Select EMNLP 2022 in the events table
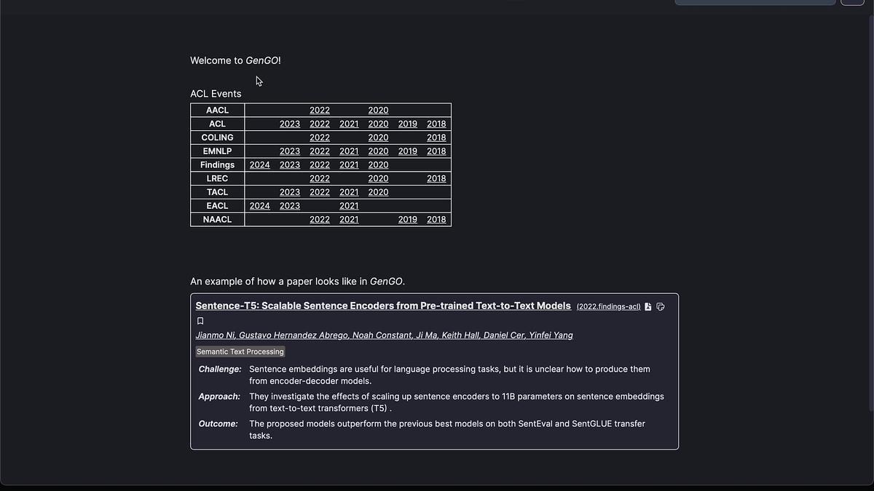The image size is (874, 491). coord(320,151)
